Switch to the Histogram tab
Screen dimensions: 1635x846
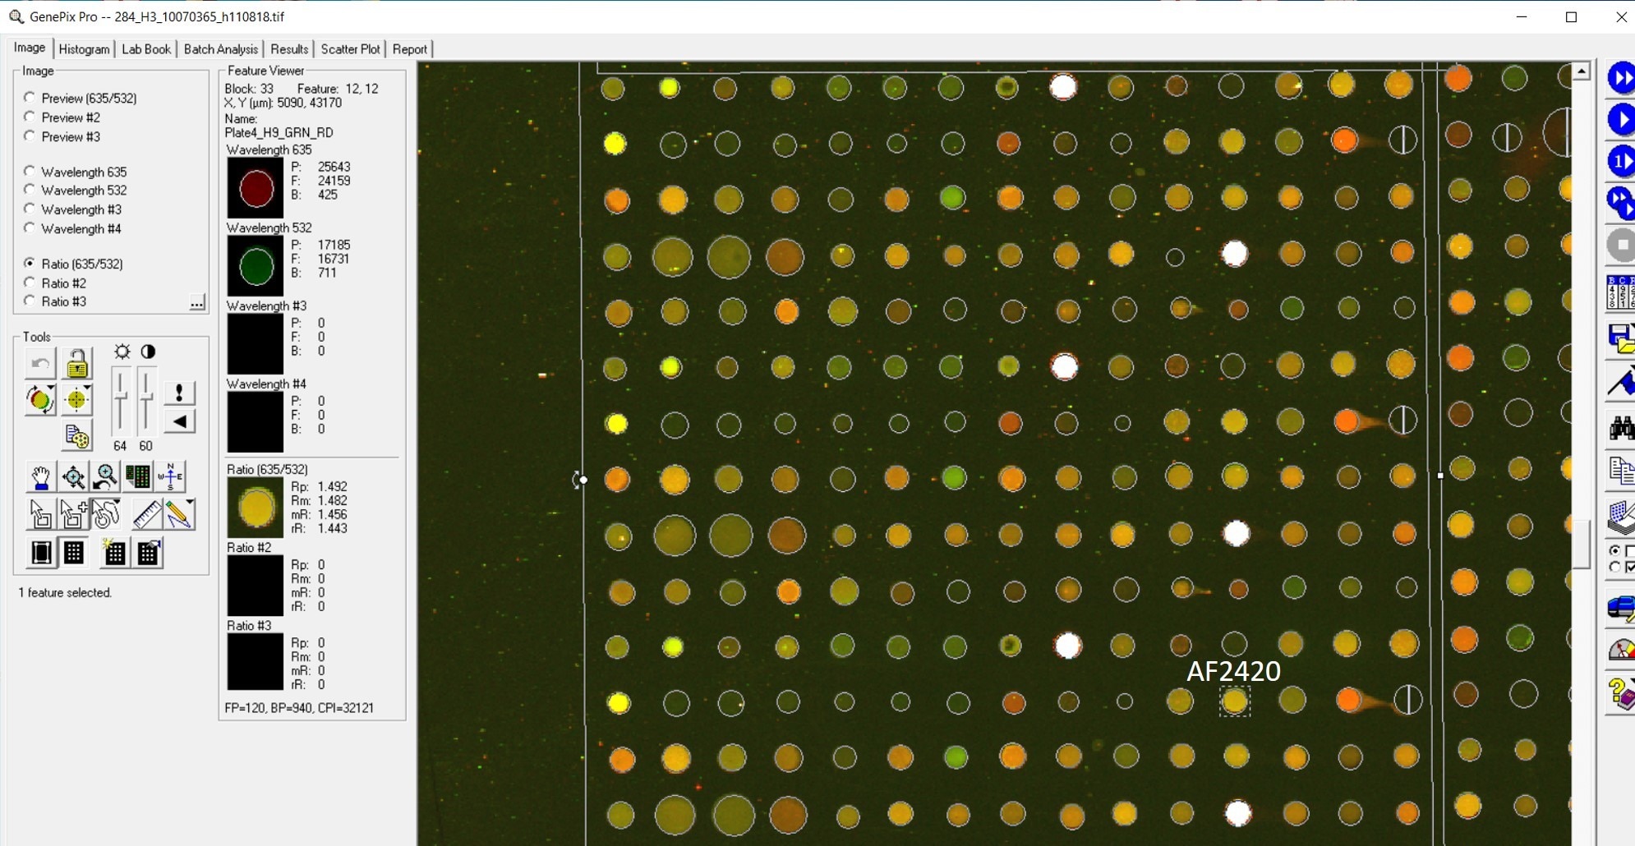(84, 49)
